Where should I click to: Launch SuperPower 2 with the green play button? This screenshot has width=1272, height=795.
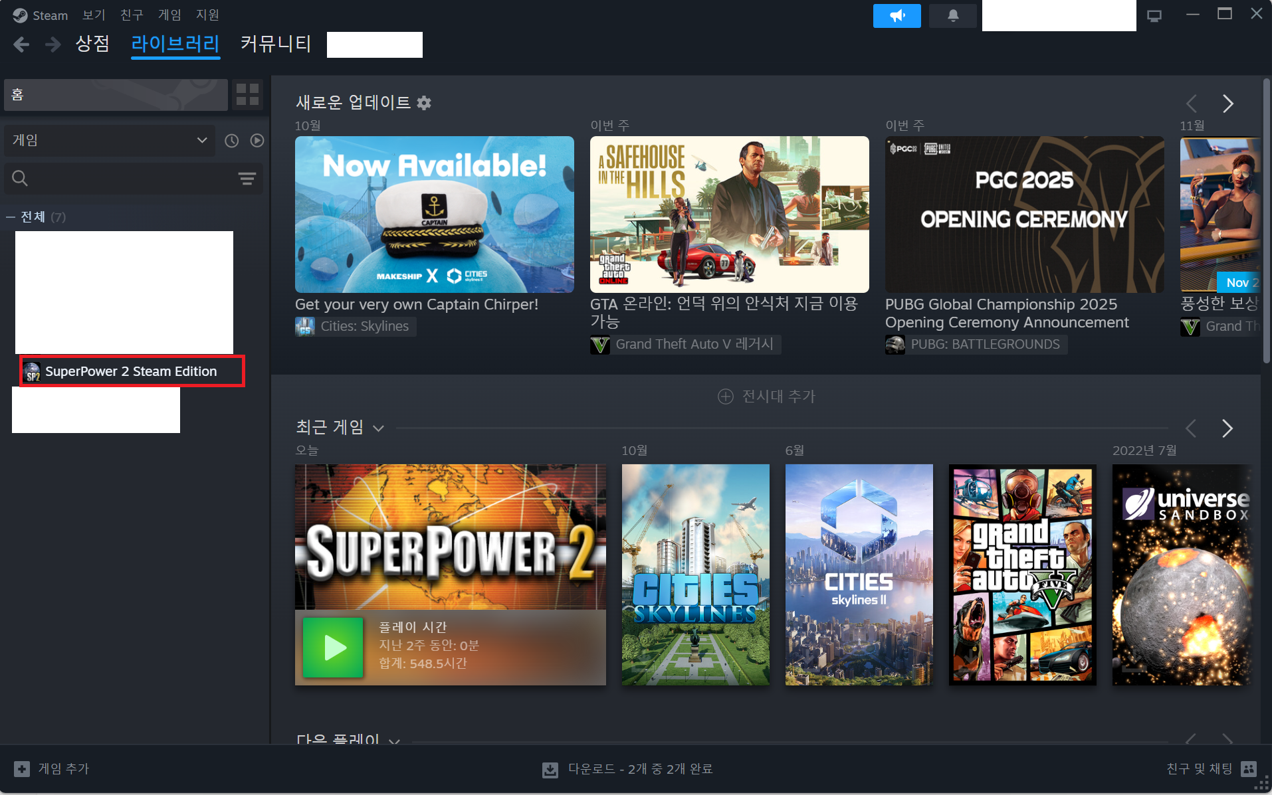click(332, 647)
